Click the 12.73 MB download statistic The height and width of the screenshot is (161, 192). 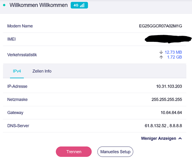pyautogui.click(x=173, y=52)
